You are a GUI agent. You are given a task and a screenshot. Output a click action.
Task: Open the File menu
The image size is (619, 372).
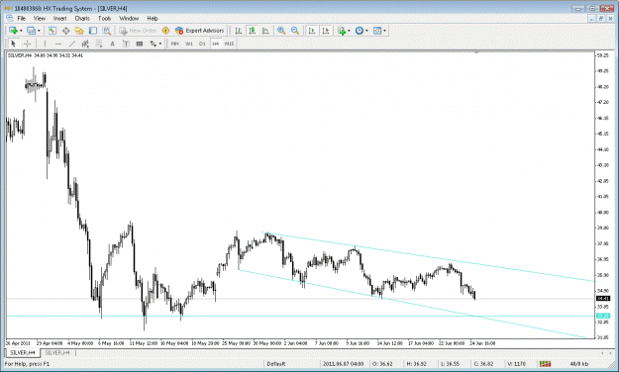pyautogui.click(x=22, y=18)
